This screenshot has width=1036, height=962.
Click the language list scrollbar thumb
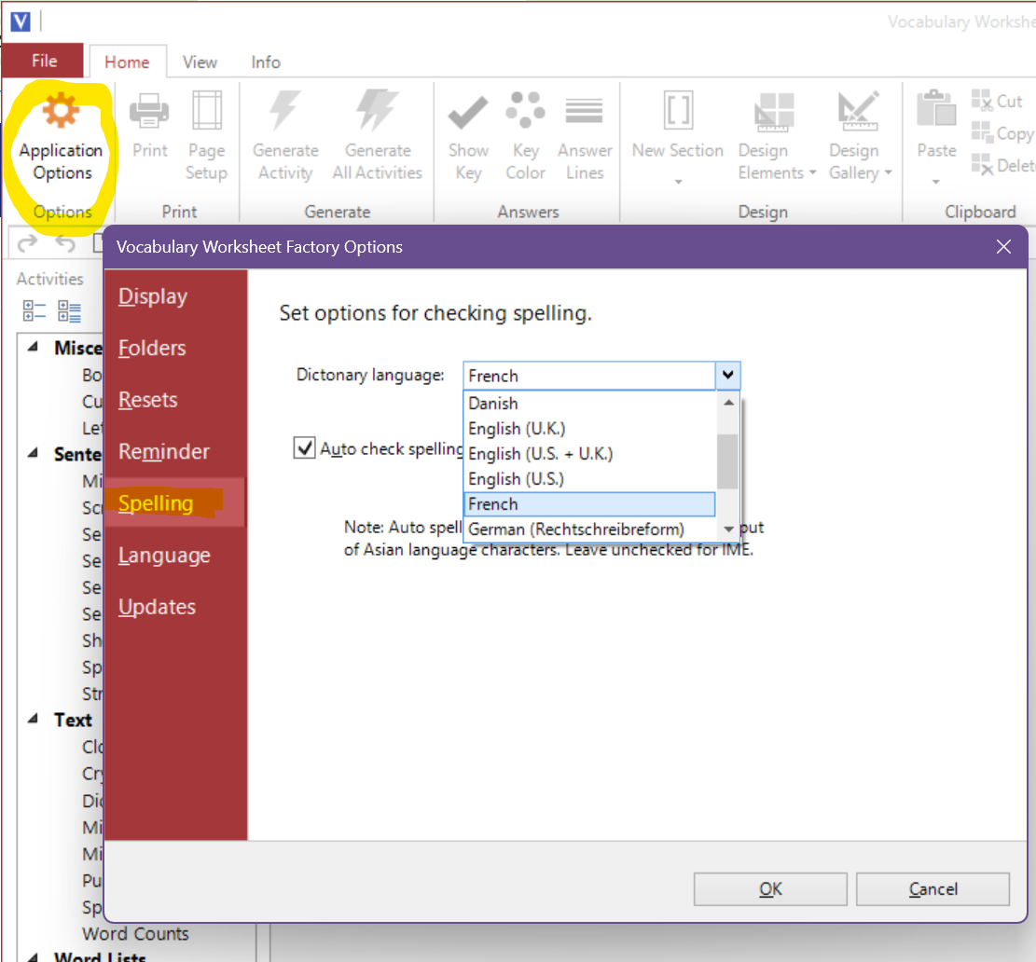point(727,461)
